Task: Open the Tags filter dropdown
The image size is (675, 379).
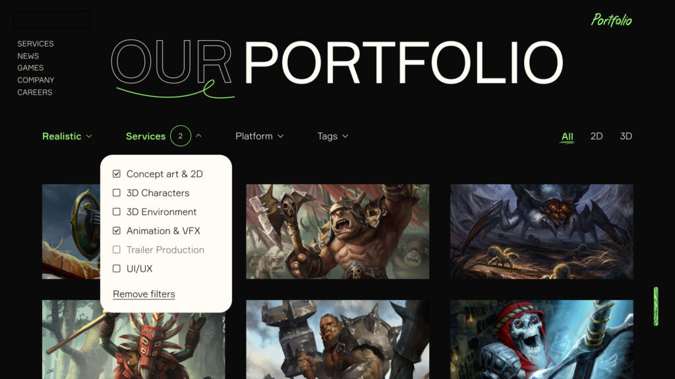Action: coord(332,136)
